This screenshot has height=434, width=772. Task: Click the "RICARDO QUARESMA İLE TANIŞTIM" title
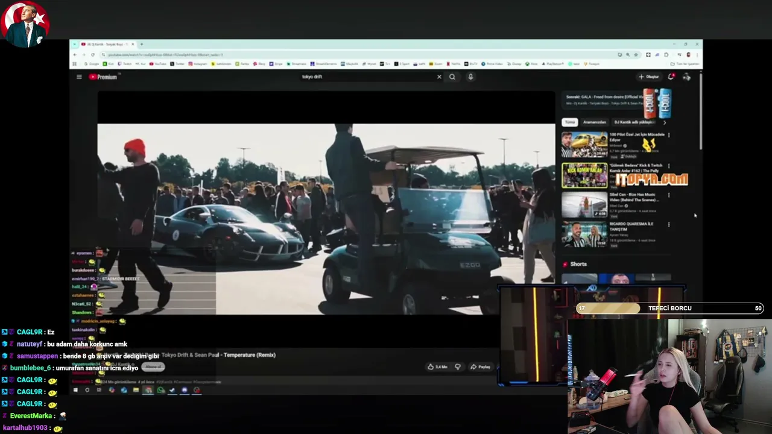coord(631,227)
